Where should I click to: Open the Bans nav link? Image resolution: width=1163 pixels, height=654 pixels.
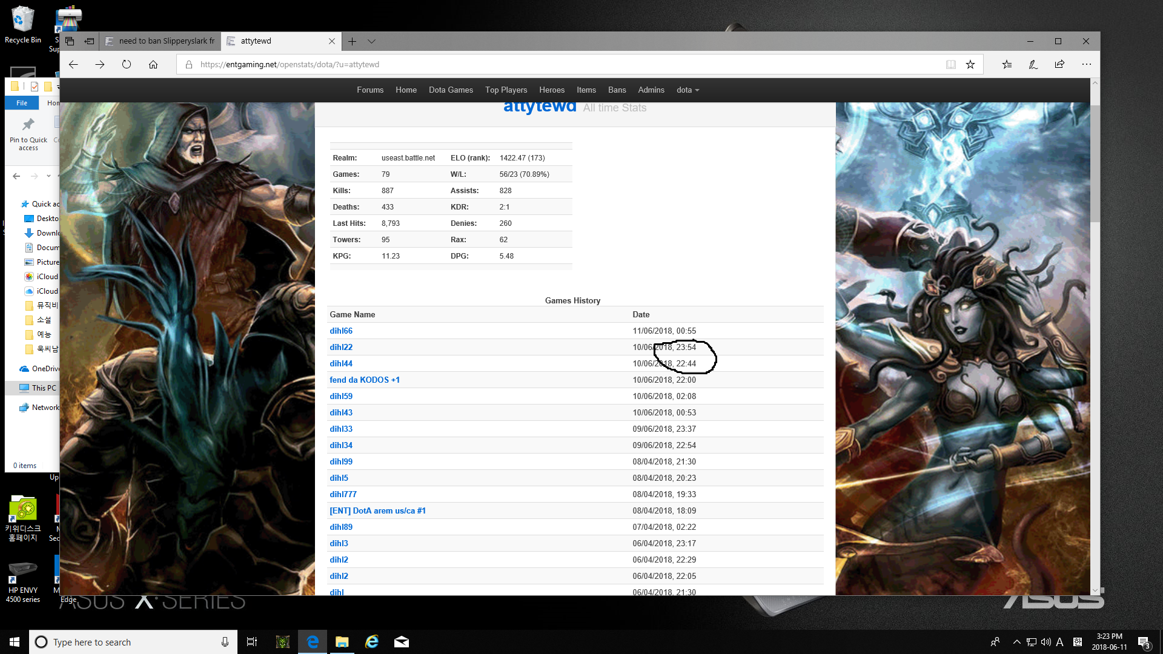(x=617, y=90)
